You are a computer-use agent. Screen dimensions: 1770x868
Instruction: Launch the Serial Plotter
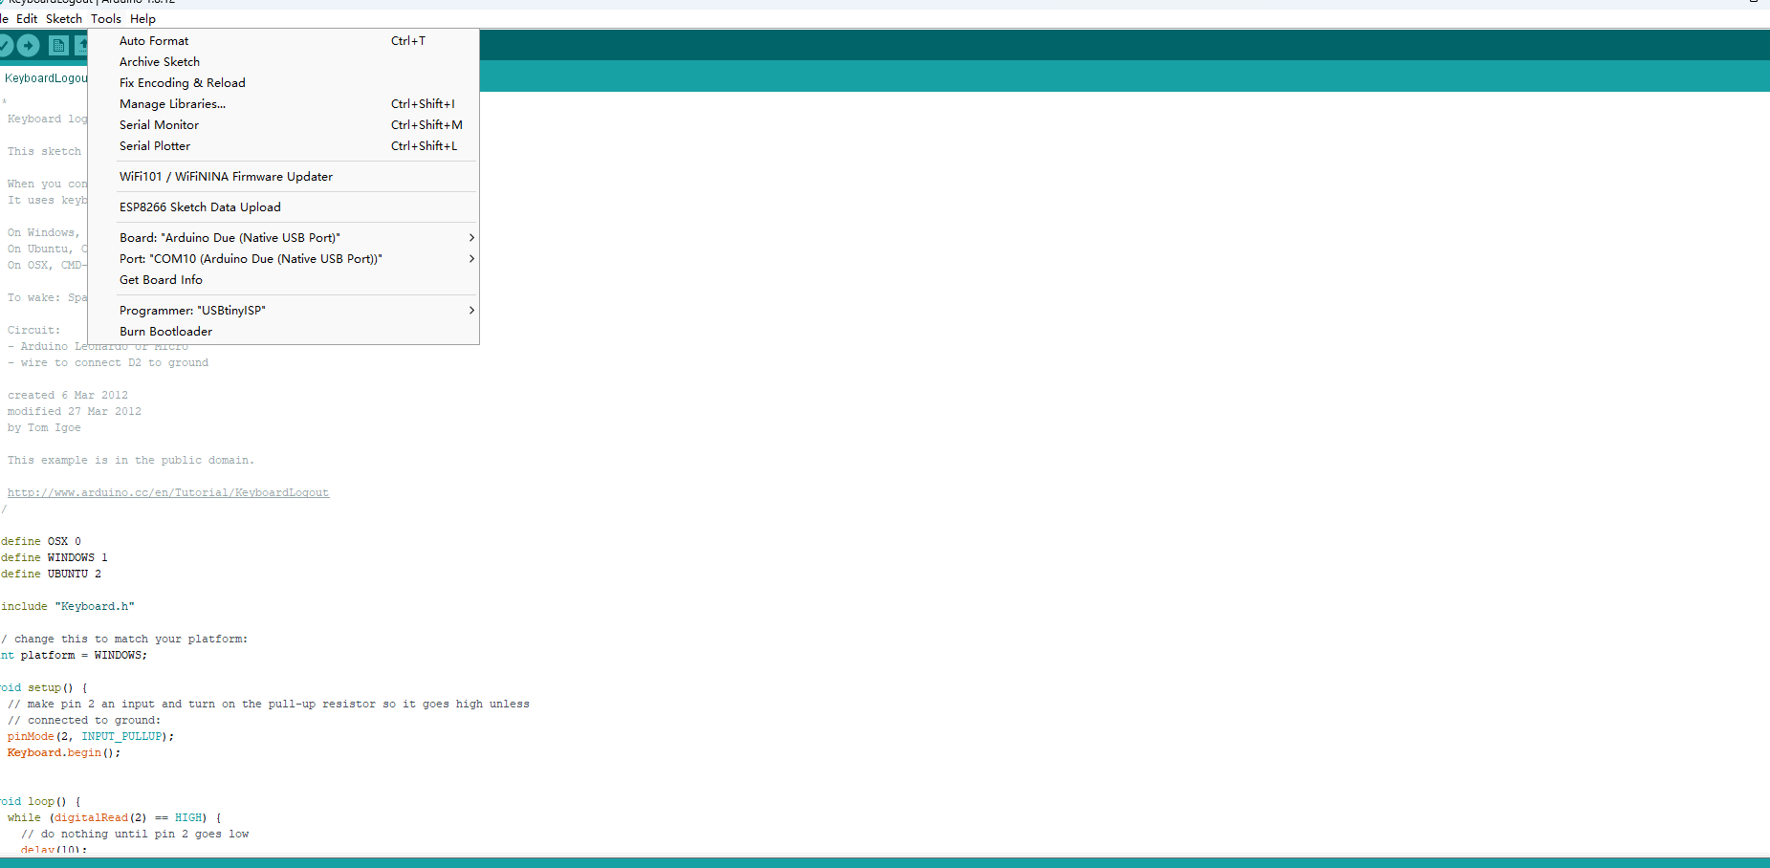pos(283,146)
